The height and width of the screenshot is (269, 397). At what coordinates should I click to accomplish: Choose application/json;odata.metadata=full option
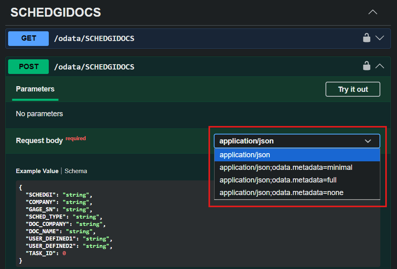click(297, 180)
